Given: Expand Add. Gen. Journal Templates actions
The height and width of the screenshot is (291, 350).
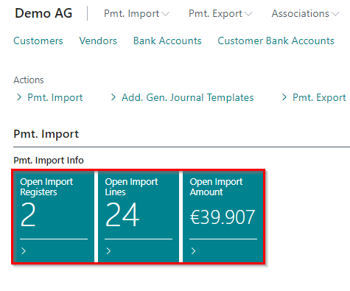Looking at the screenshot, I should 188,98.
